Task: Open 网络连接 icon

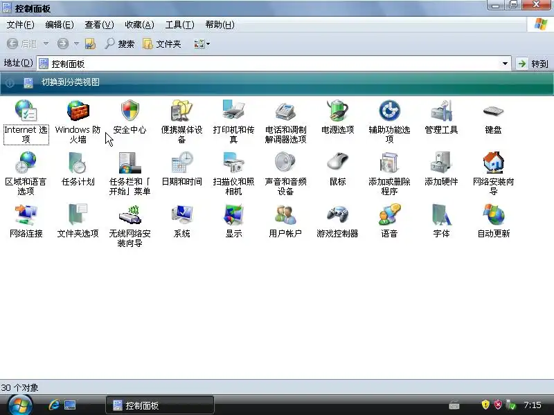Action: point(26,214)
